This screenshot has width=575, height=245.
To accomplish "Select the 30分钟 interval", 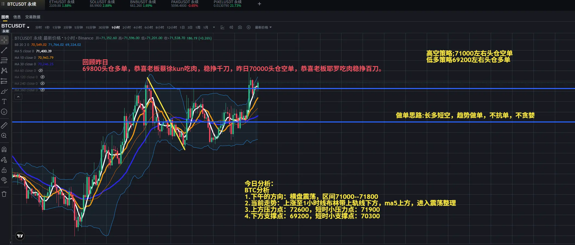I will (103, 28).
